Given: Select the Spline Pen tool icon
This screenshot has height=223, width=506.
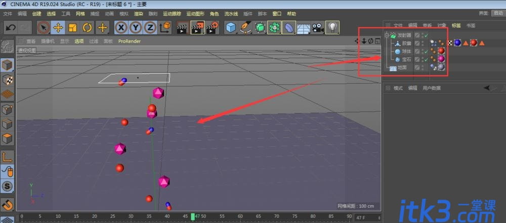Looking at the screenshot, I should pos(246,28).
